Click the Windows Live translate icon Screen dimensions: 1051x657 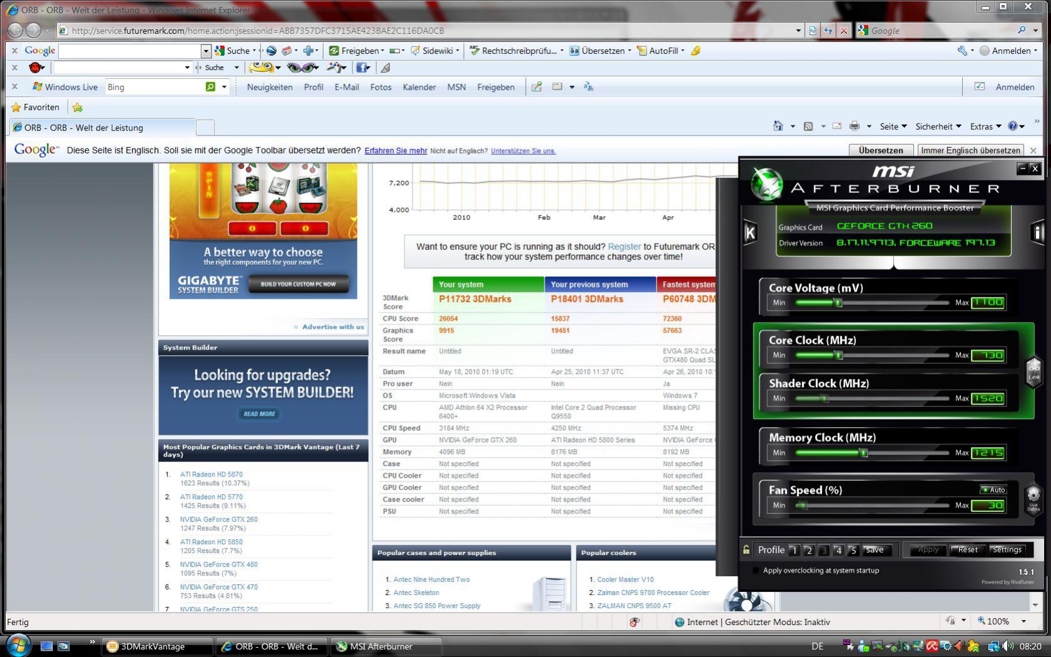click(588, 87)
